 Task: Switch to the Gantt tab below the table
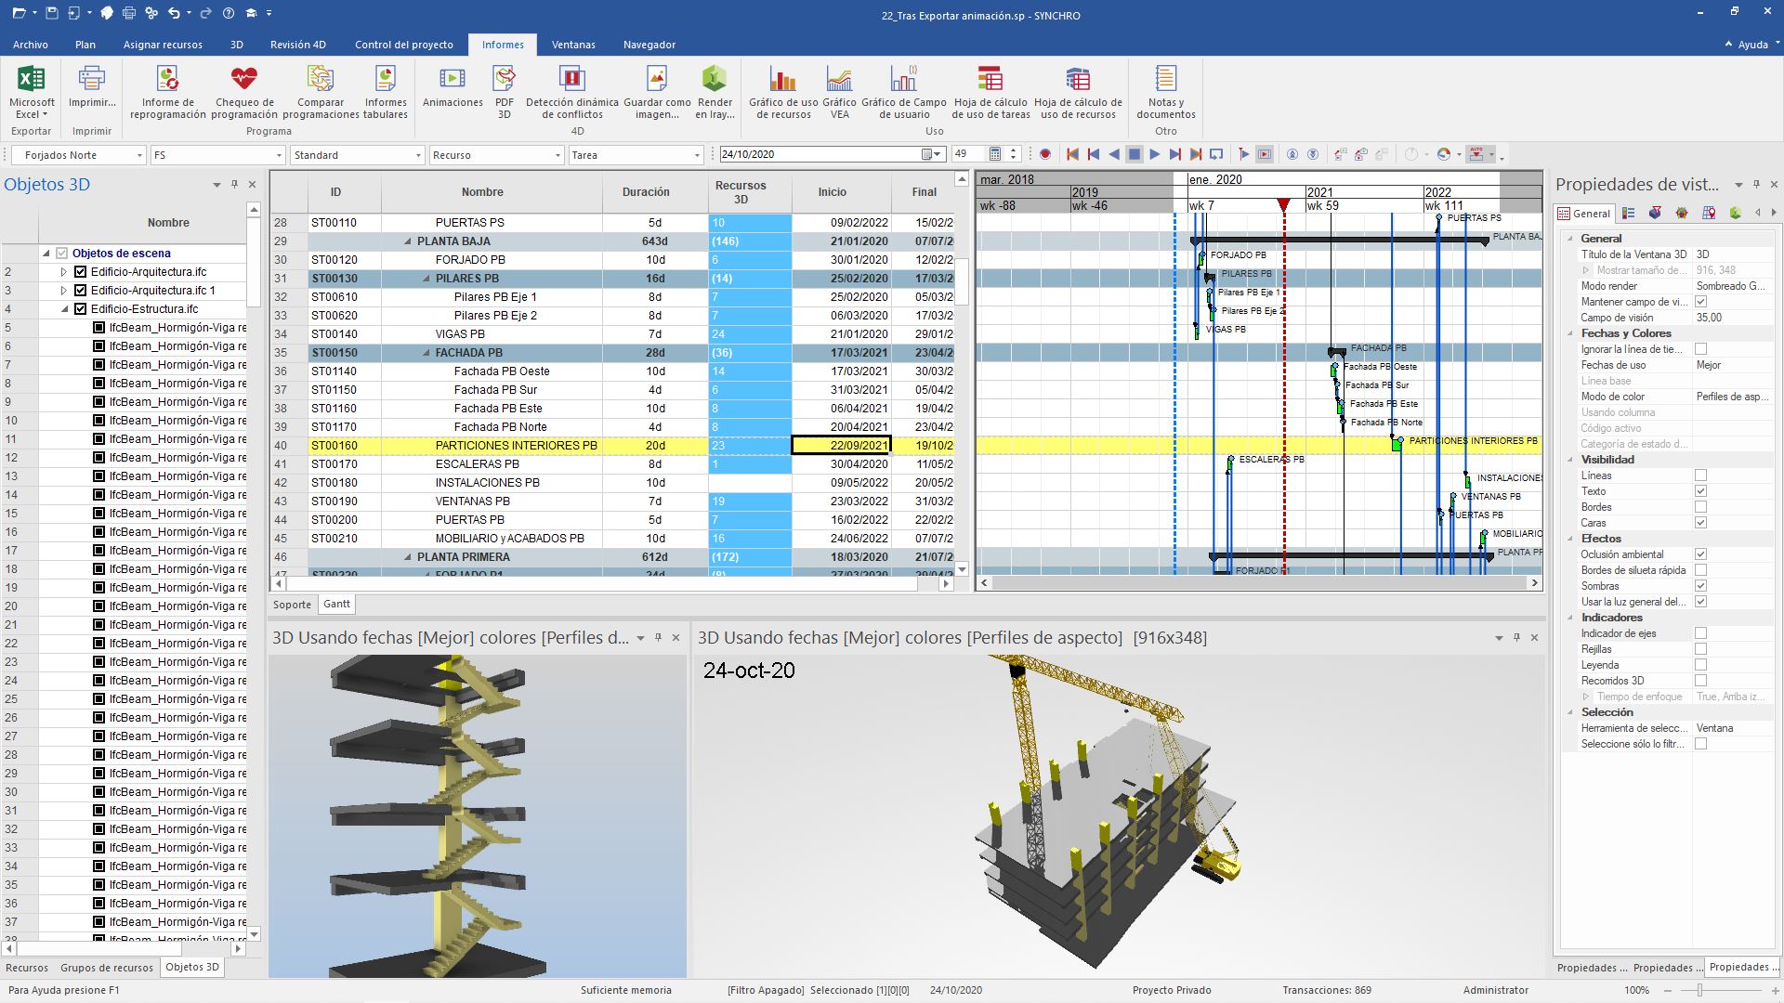coord(335,604)
